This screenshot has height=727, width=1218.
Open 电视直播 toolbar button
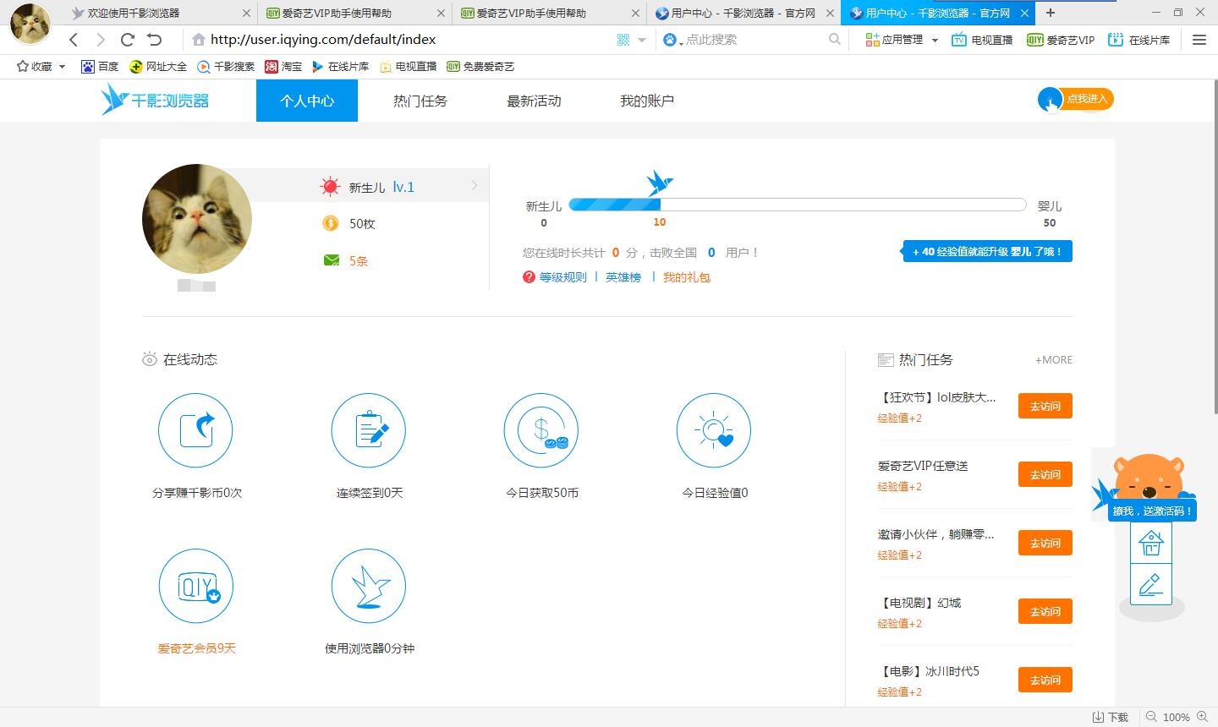pos(982,40)
